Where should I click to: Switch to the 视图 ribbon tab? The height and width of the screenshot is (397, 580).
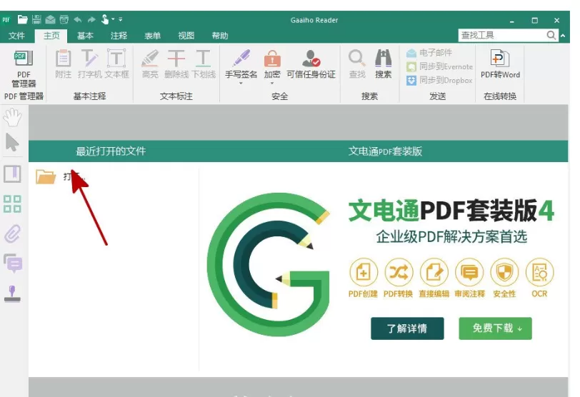[186, 36]
